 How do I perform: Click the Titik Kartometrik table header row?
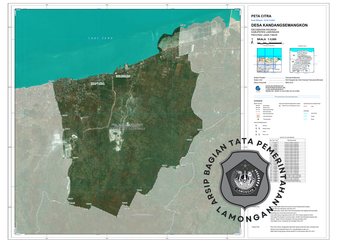click(288, 140)
